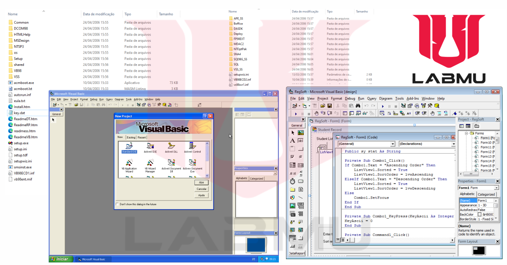The width and height of the screenshot is (507, 265).
Task: Click General tab button in RegSoft toolbox
Action: point(297,125)
